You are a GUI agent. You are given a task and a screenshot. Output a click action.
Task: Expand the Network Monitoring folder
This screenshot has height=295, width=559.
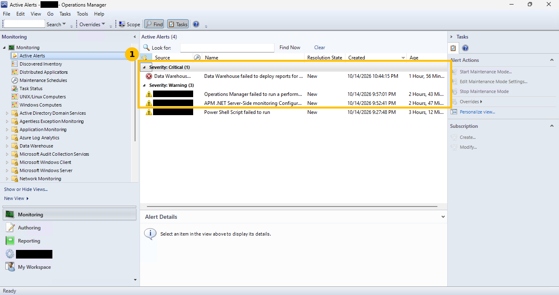pos(7,179)
